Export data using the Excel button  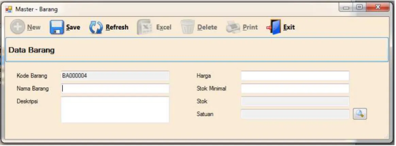click(154, 27)
